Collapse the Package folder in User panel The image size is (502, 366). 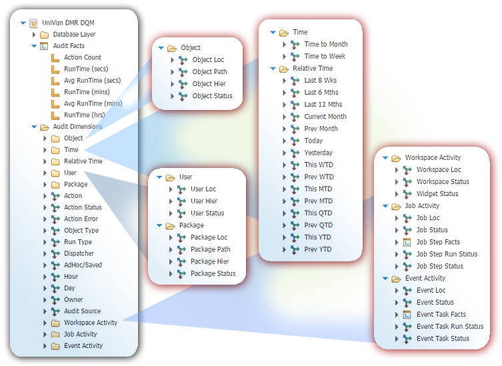click(159, 225)
